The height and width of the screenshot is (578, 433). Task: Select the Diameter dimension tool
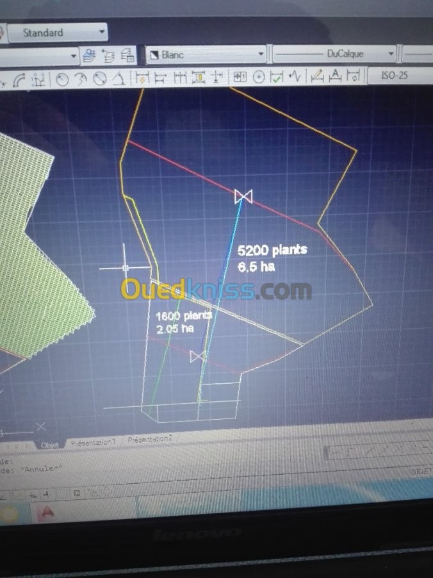click(x=99, y=78)
